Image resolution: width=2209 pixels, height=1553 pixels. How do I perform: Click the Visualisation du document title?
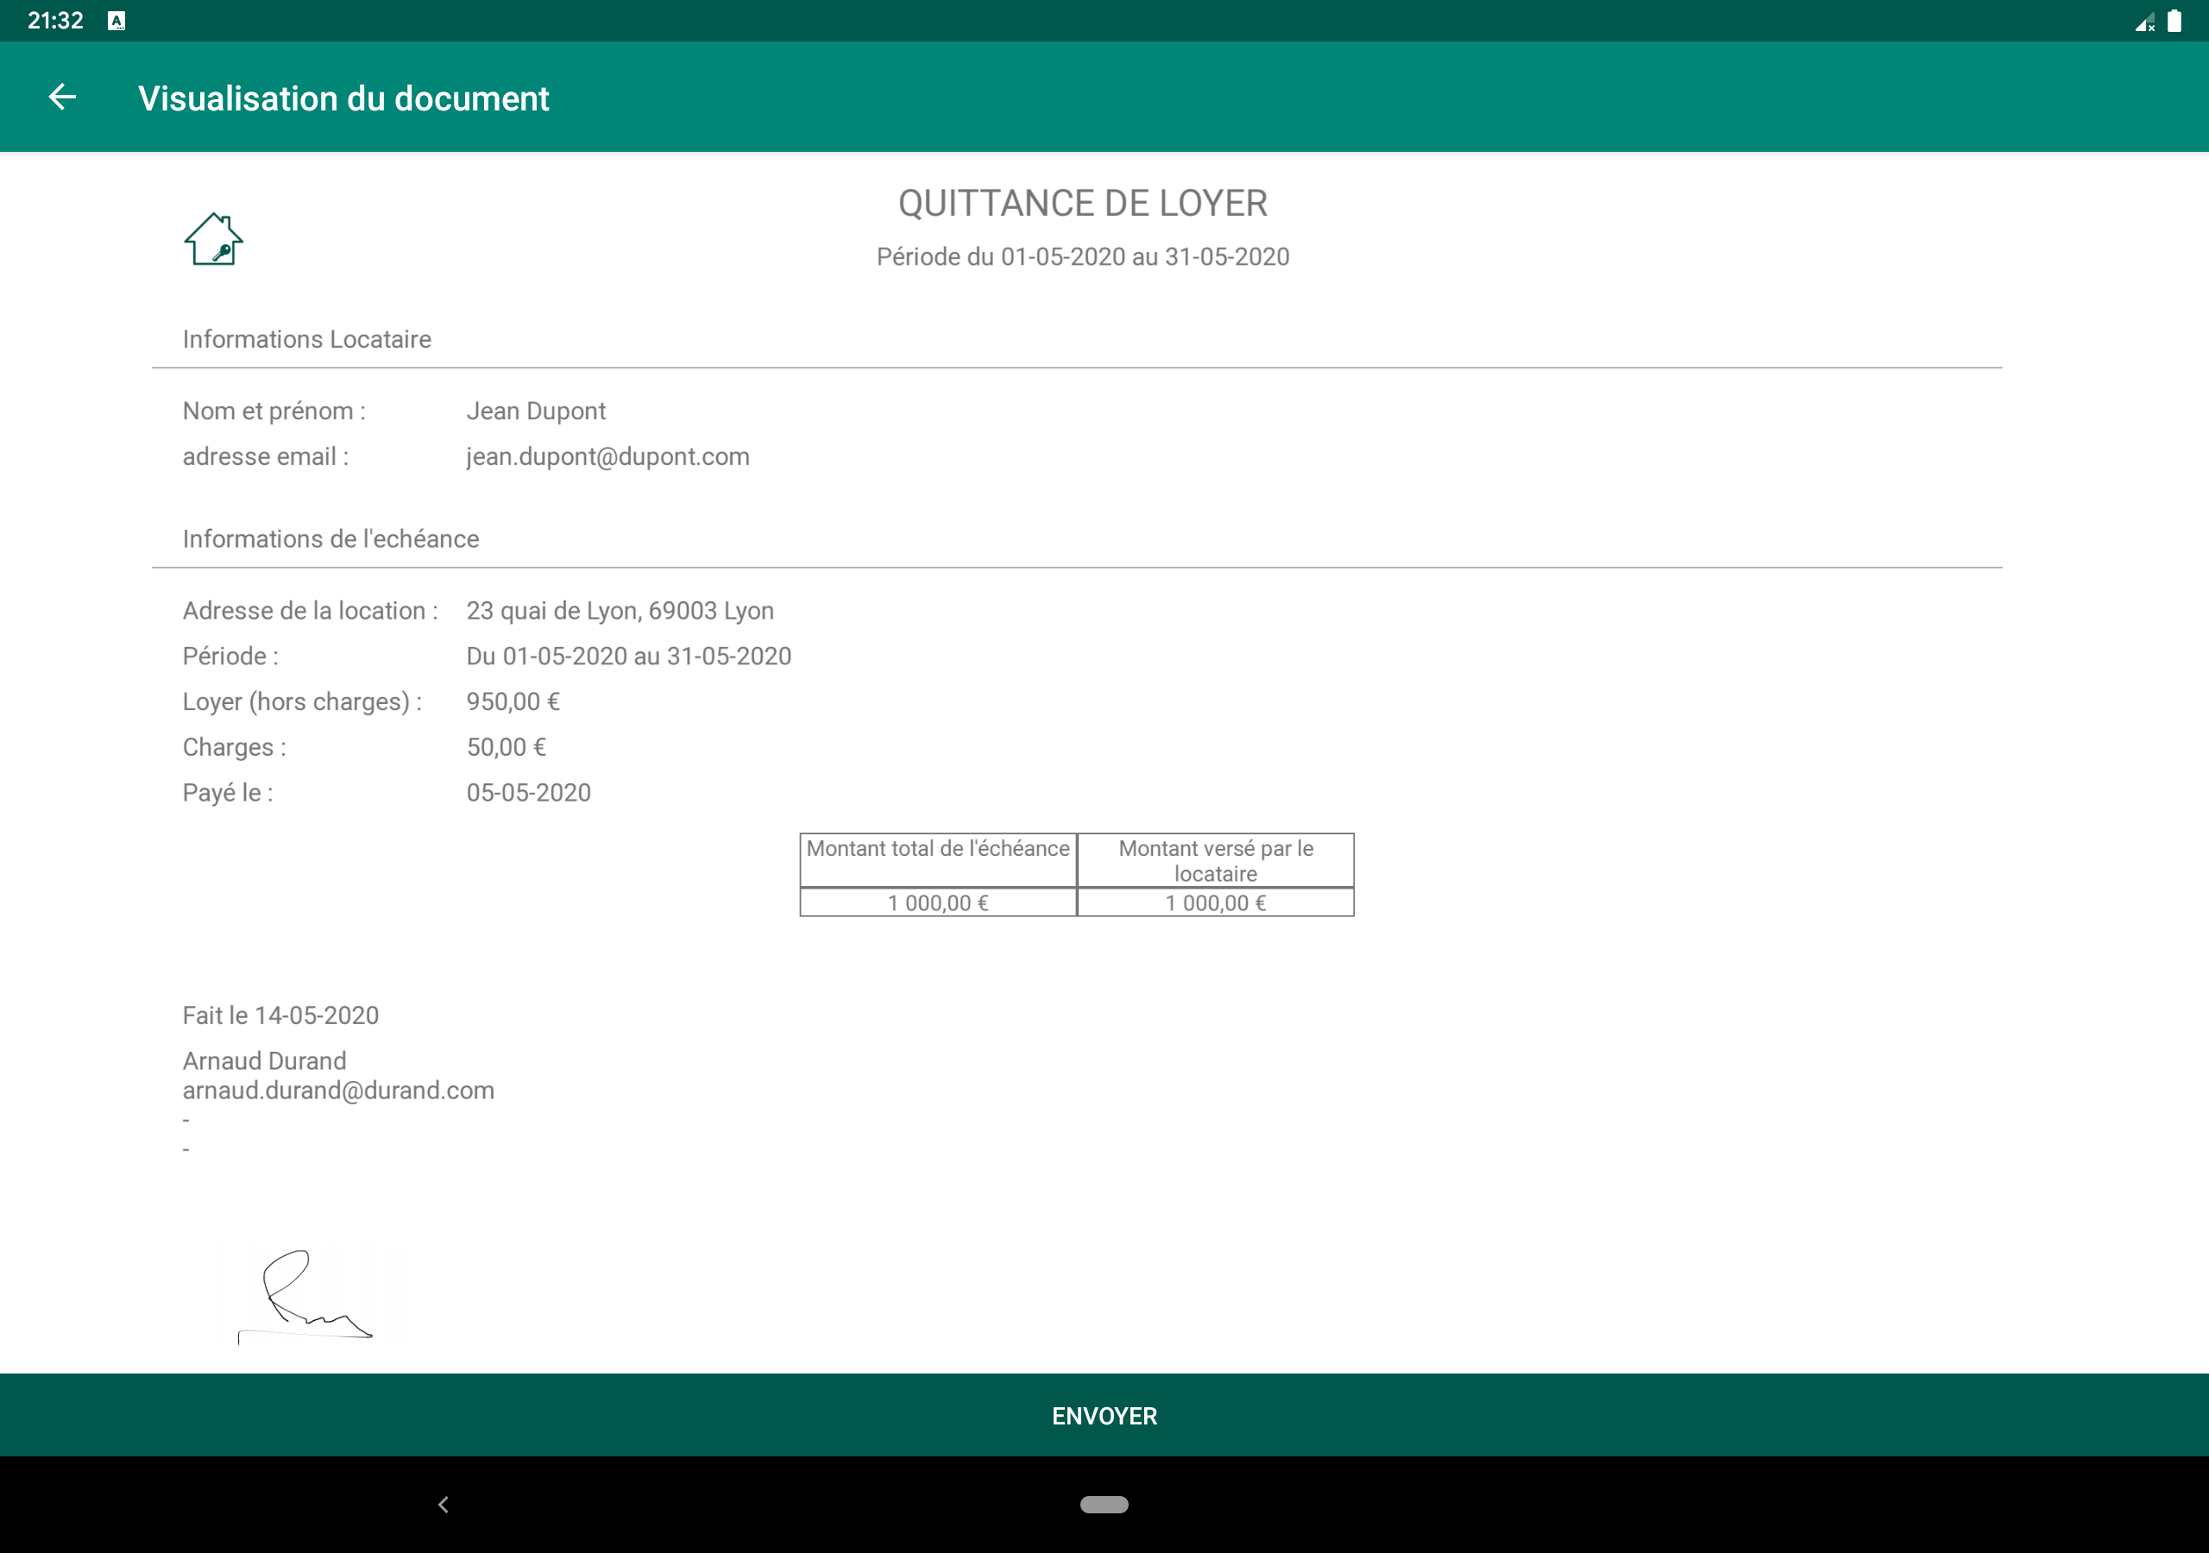click(343, 98)
